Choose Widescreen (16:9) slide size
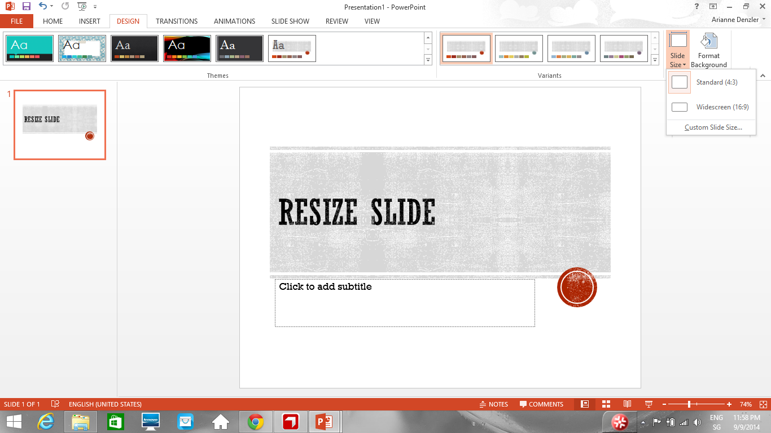The width and height of the screenshot is (771, 433). tap(711, 107)
